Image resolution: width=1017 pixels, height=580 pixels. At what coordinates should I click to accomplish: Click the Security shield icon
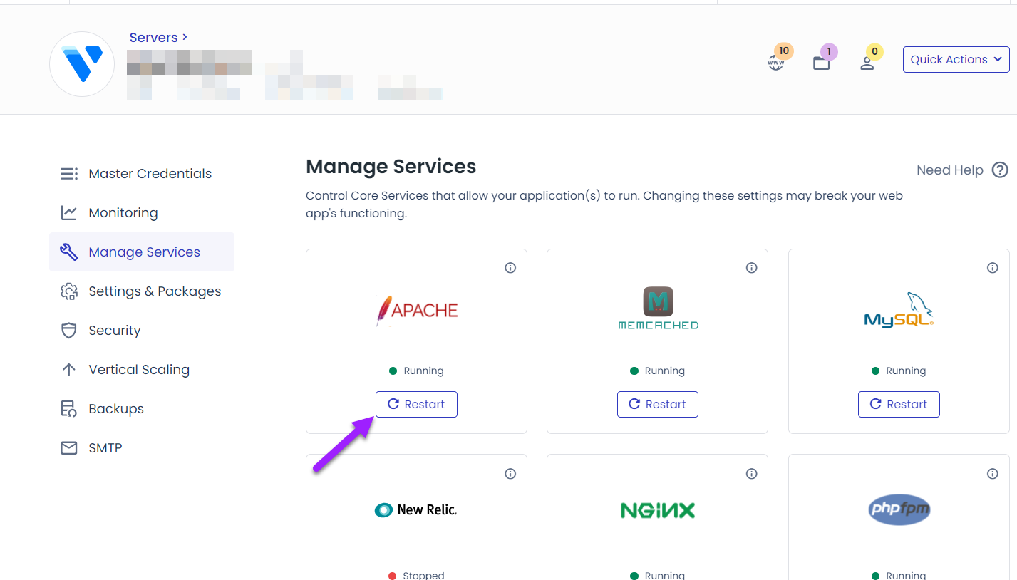coord(69,331)
